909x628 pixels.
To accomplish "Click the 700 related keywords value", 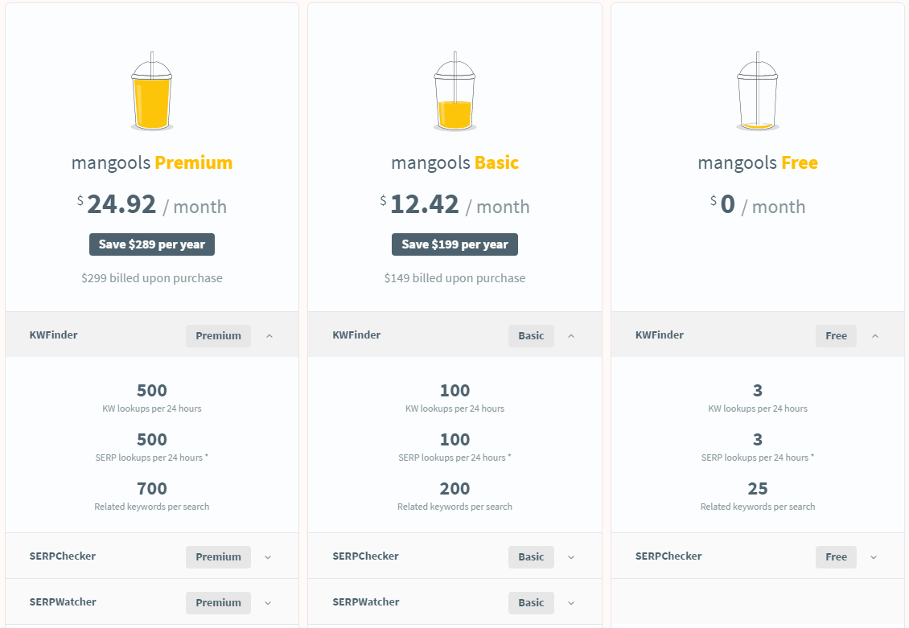I will 152,489.
